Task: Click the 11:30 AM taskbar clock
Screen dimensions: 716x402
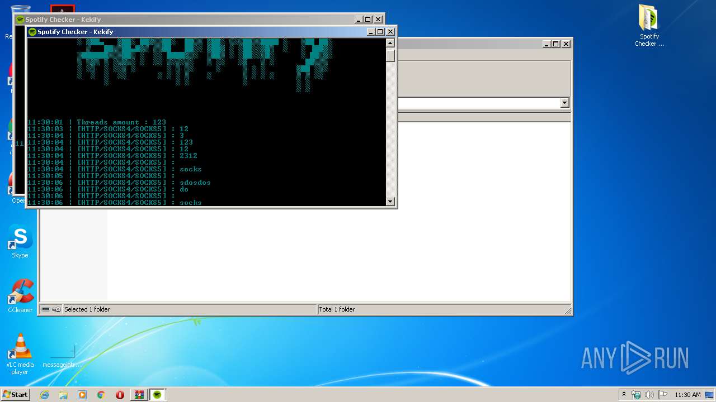Action: click(x=687, y=395)
